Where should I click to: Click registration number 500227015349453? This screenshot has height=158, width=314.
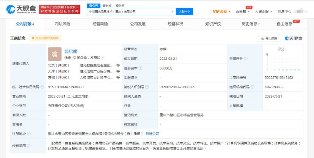[279, 78]
